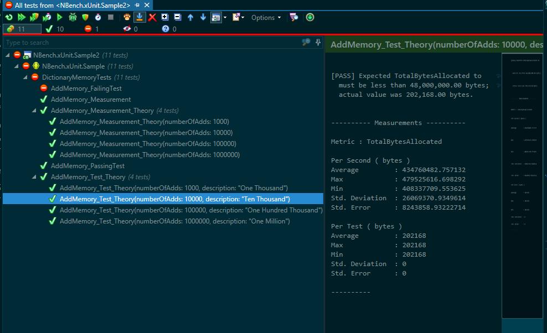Collapse the AddMemory_Measurement_Theory node
This screenshot has width=547, height=333.
(x=35, y=111)
